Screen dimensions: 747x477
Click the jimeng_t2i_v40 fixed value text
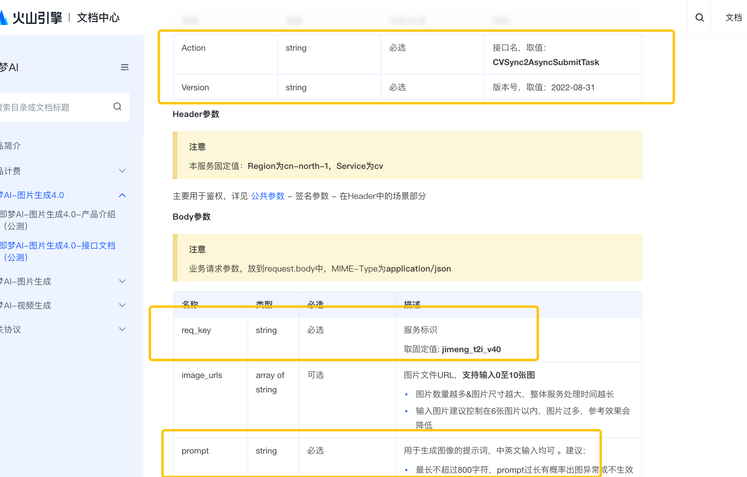click(471, 349)
